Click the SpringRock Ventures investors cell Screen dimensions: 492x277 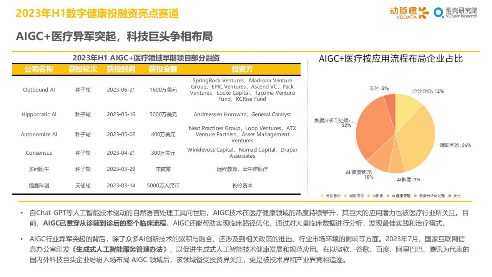[242, 90]
